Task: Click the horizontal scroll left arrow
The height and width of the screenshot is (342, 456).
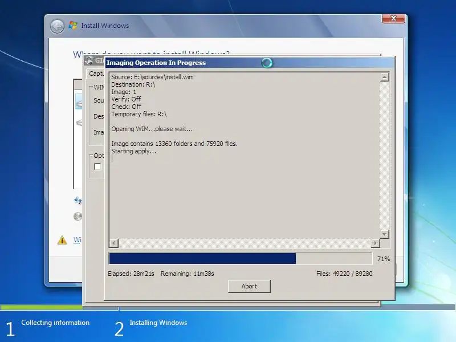Action: pyautogui.click(x=114, y=243)
